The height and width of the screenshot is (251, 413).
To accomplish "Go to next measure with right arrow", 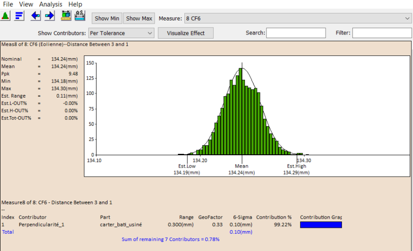I will (49, 16).
